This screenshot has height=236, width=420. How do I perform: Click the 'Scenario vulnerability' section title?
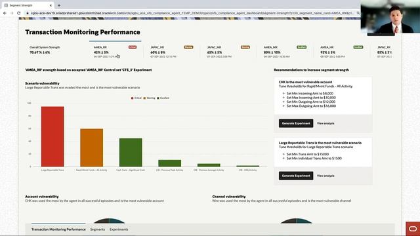[x=42, y=83]
